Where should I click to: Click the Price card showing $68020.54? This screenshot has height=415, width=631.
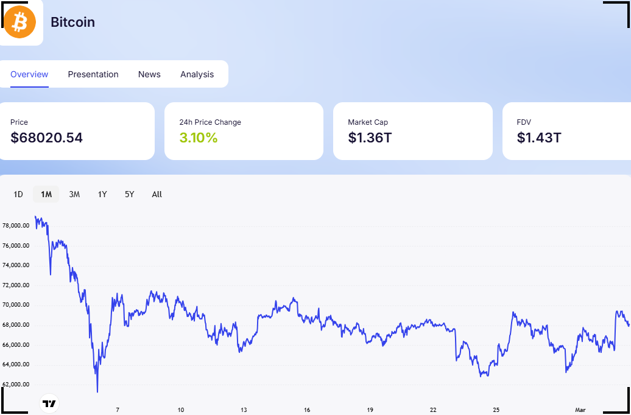pyautogui.click(x=76, y=131)
